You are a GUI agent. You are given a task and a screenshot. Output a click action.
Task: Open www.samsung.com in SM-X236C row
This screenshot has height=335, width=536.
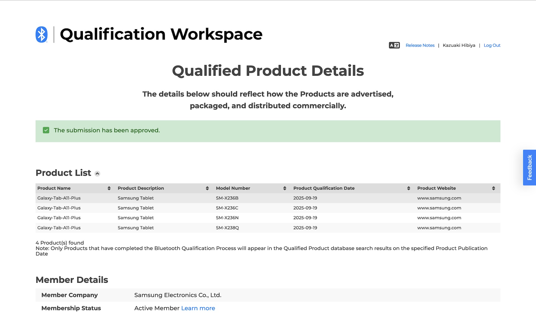[x=439, y=208]
